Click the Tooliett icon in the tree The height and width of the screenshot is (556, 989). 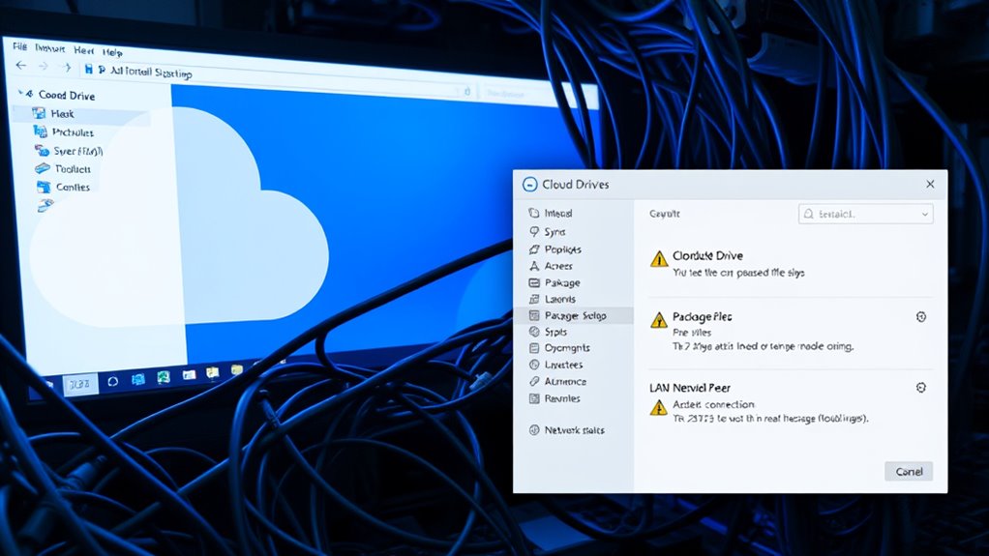tap(43, 168)
